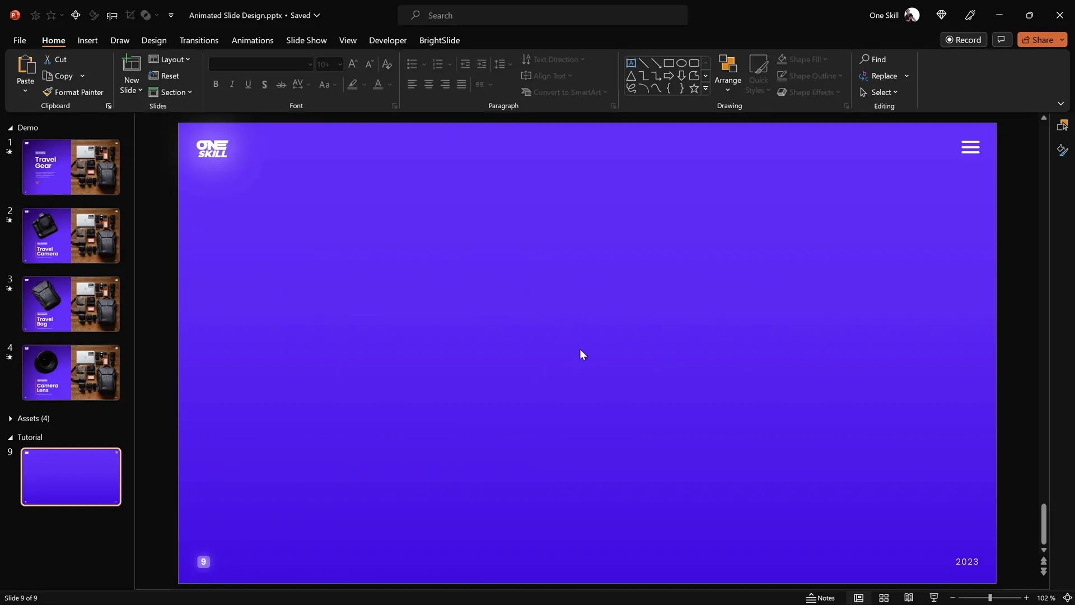Switch to the BrightSlide tab
The width and height of the screenshot is (1075, 605).
[439, 40]
